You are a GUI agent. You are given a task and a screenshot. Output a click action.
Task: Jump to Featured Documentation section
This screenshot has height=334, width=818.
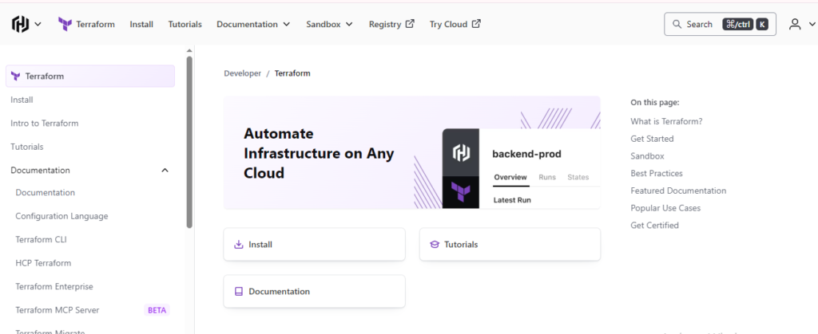[x=678, y=191]
